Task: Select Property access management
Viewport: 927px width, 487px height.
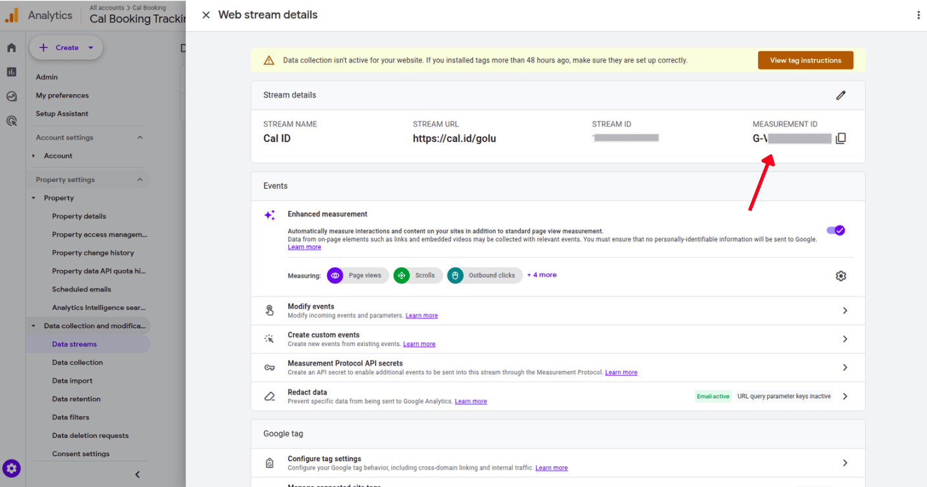Action: click(x=100, y=235)
